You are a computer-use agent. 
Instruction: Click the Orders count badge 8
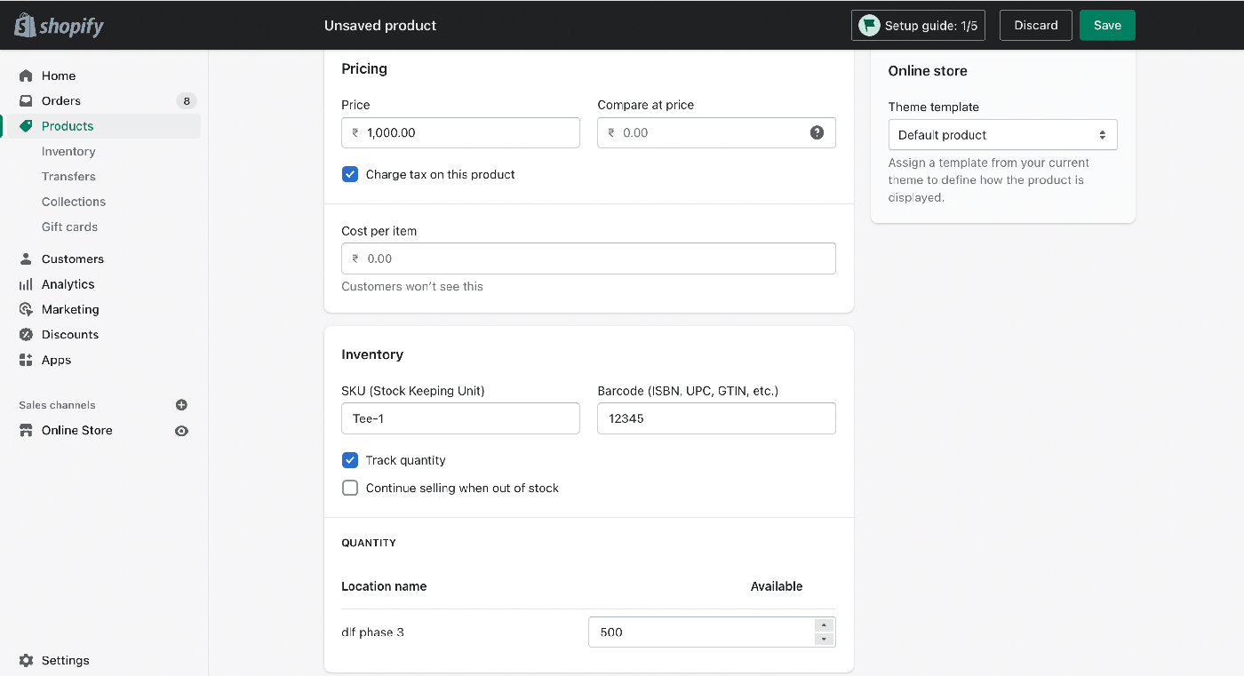tap(187, 100)
